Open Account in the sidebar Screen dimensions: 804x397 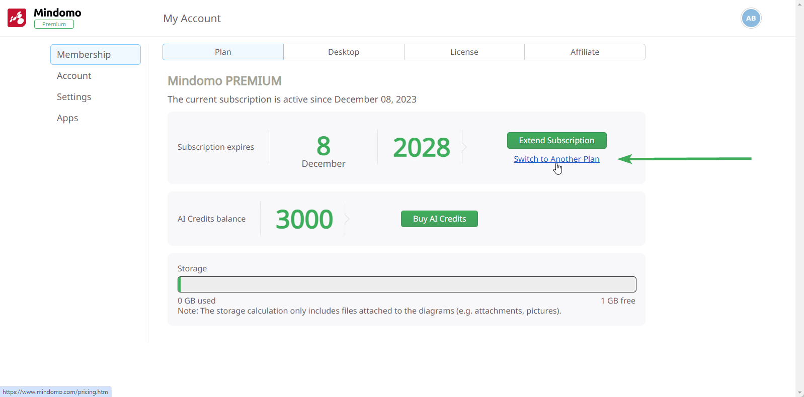(x=74, y=76)
